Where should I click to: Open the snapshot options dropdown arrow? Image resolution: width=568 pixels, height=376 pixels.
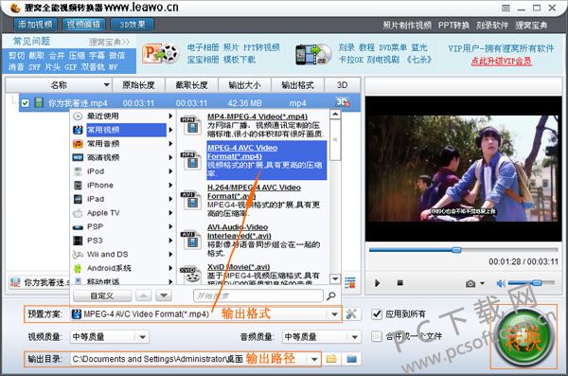pos(482,283)
